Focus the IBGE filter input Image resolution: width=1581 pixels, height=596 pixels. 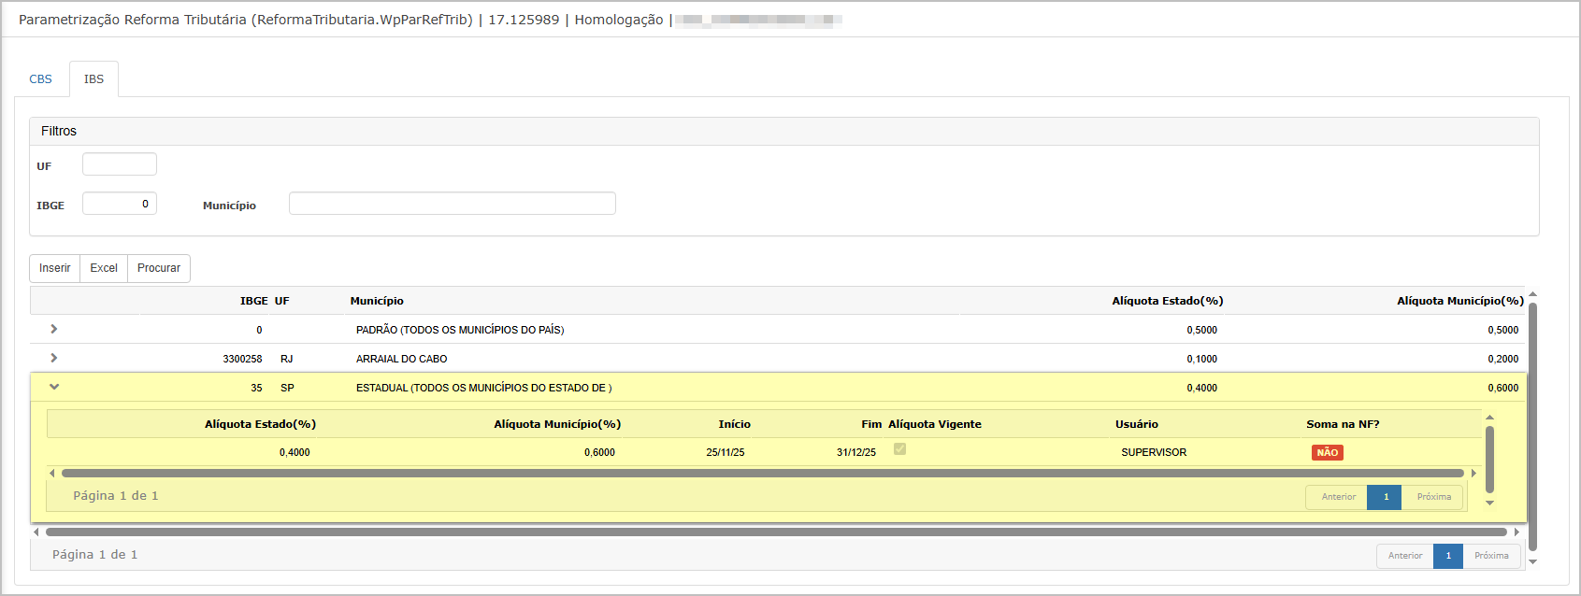[120, 204]
